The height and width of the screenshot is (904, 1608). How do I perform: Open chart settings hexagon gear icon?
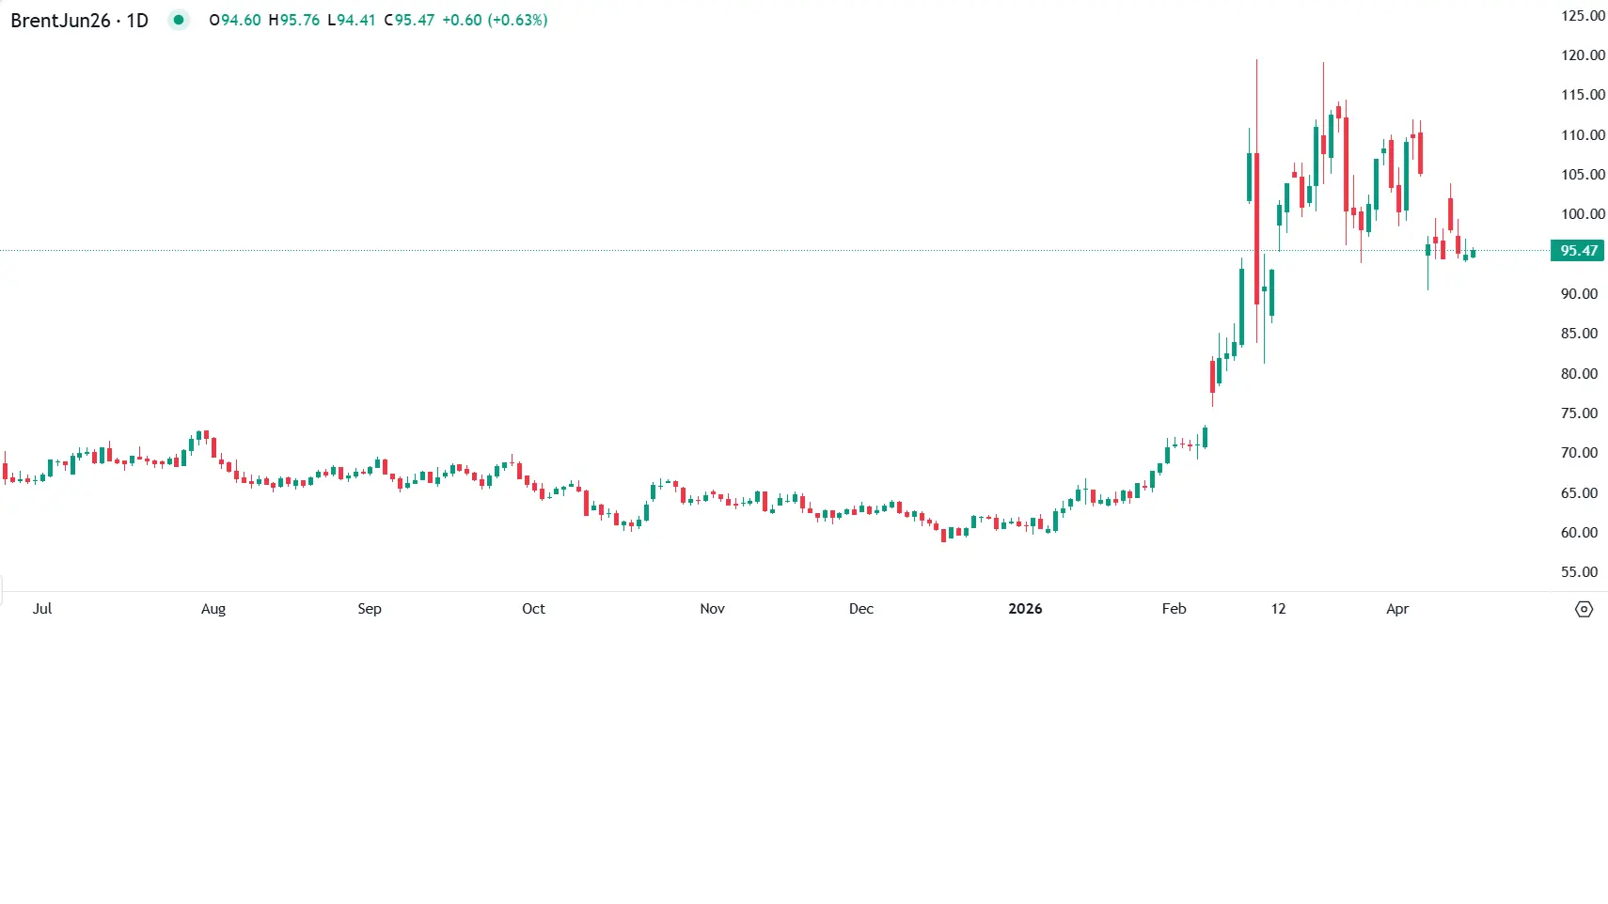[x=1584, y=609]
